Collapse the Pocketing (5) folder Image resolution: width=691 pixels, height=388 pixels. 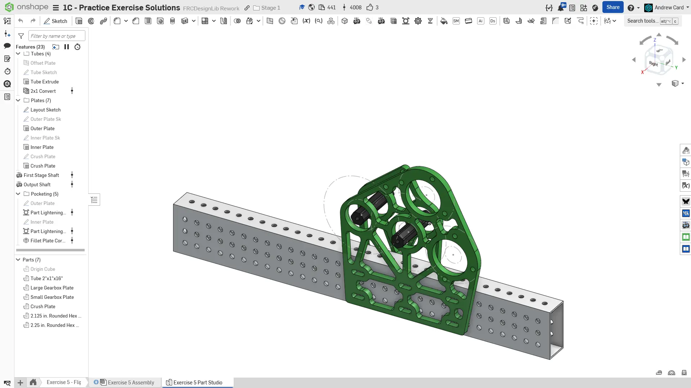click(18, 194)
